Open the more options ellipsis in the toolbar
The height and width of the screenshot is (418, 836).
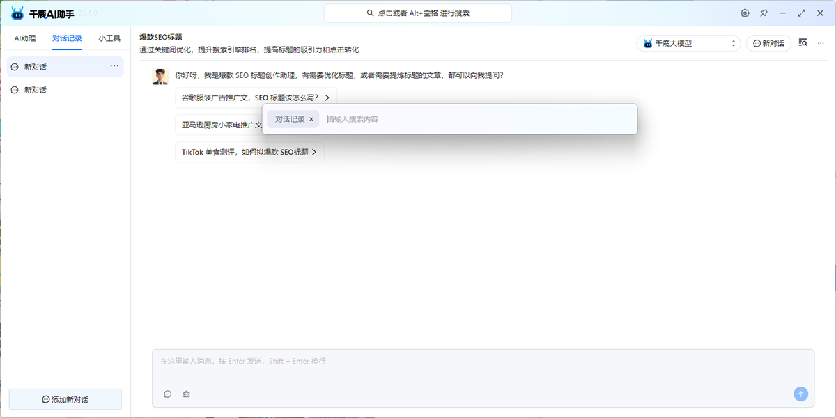pyautogui.click(x=820, y=42)
